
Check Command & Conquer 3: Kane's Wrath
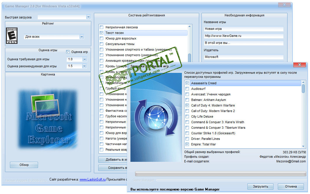click(x=187, y=122)
